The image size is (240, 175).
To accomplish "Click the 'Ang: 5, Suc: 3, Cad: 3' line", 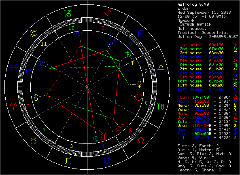I will click(x=204, y=166).
